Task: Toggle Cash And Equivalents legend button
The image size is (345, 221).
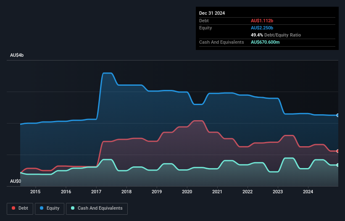Action: pyautogui.click(x=97, y=208)
